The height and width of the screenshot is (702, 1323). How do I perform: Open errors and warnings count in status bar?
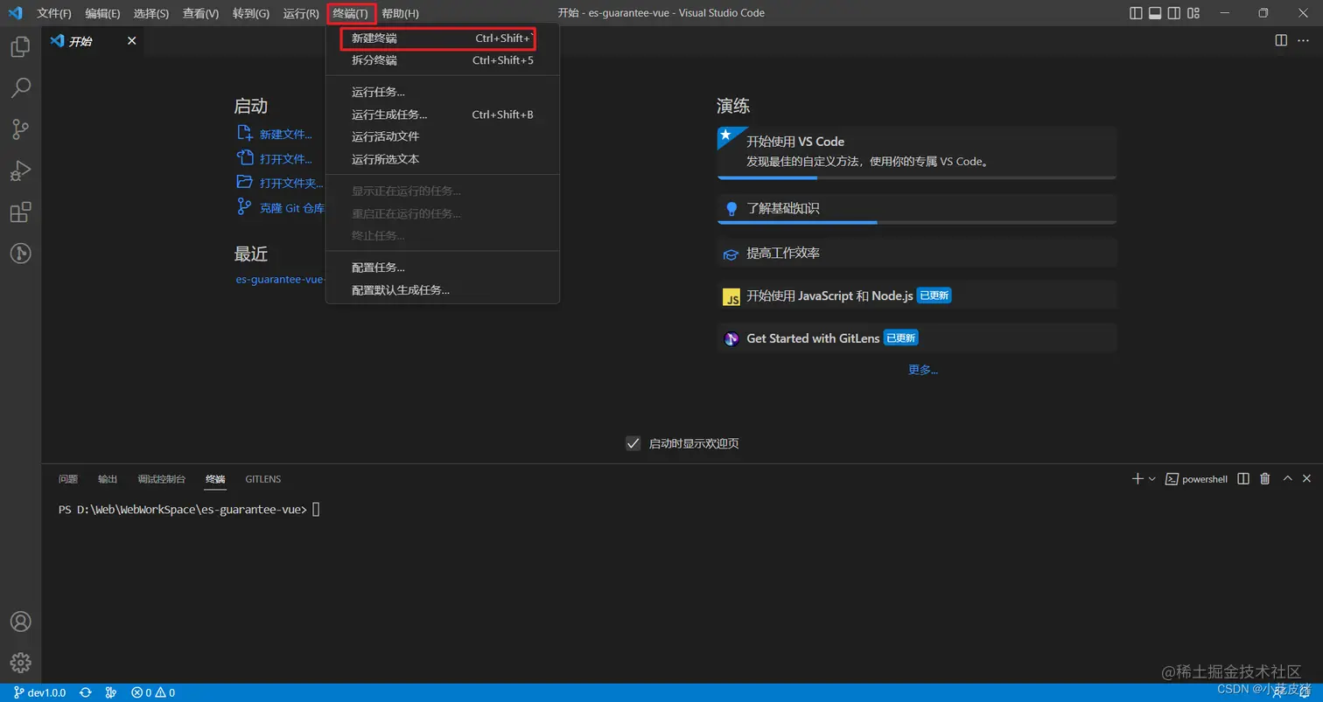point(153,693)
